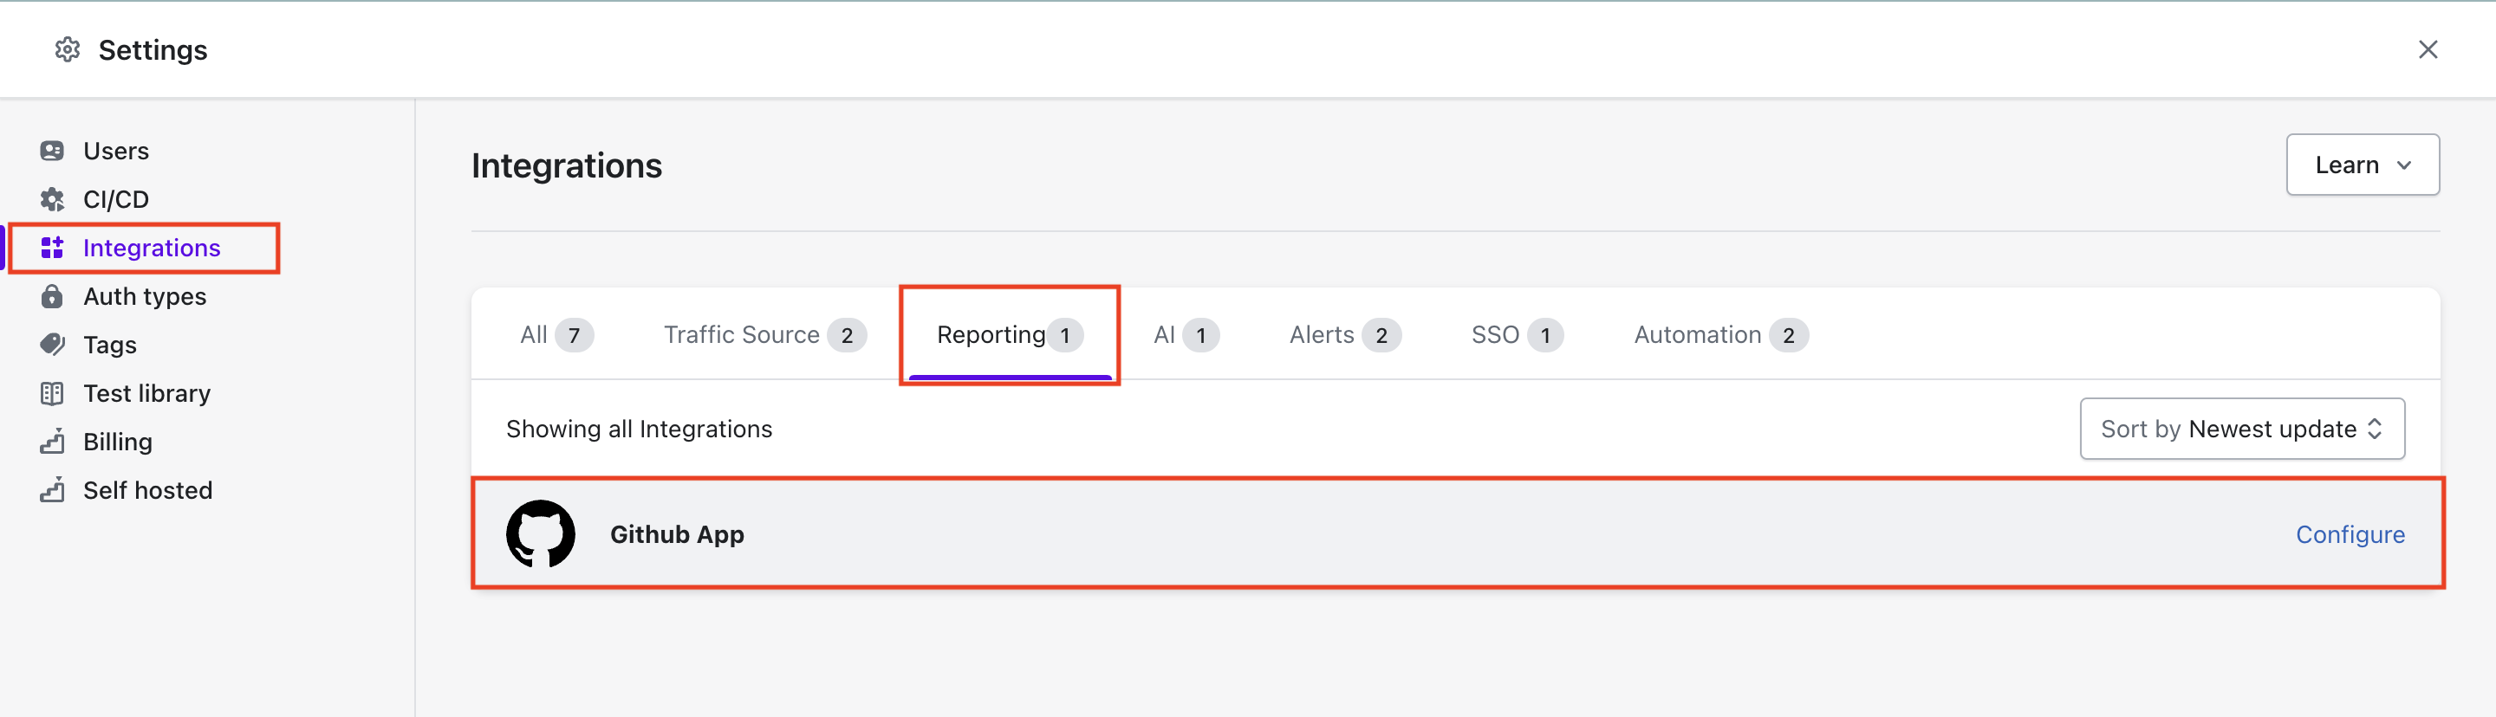Image resolution: width=2496 pixels, height=717 pixels.
Task: Click the Reporting tab
Action: (1009, 335)
